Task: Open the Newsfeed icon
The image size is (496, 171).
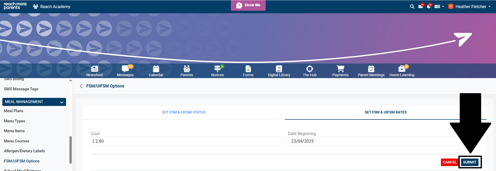Action: (94, 69)
